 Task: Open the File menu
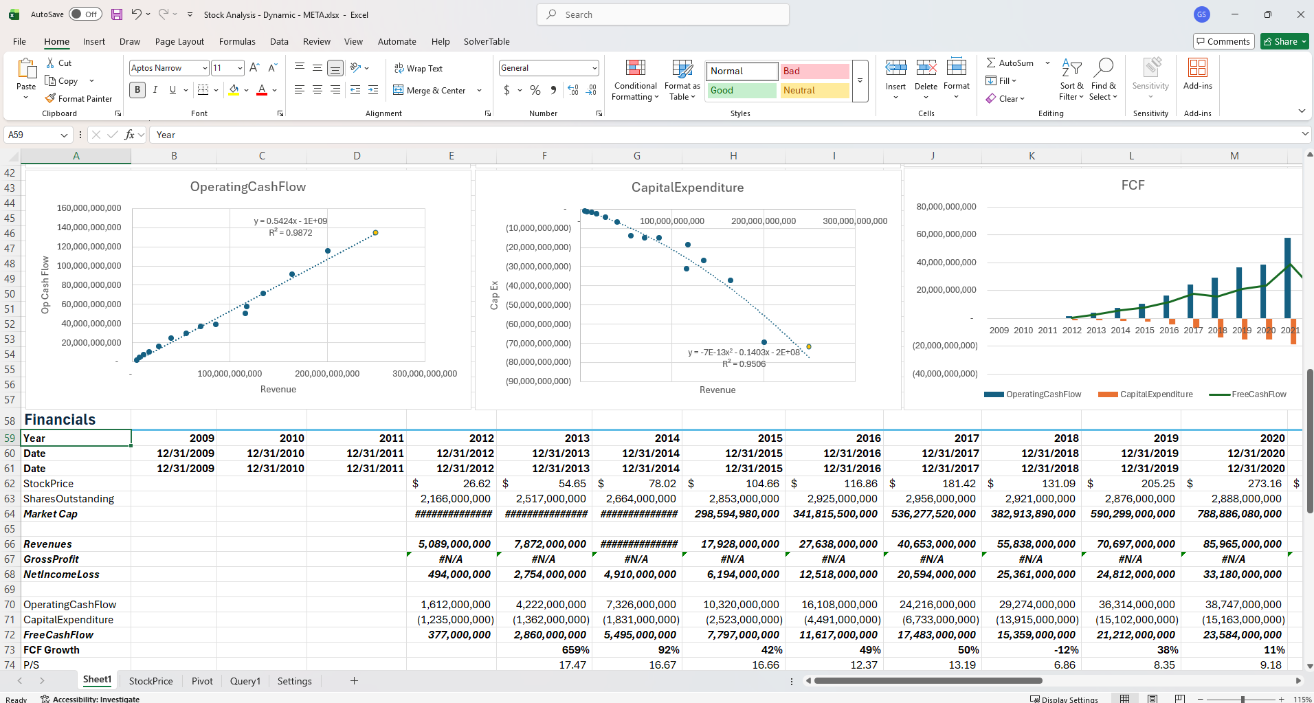pos(19,41)
